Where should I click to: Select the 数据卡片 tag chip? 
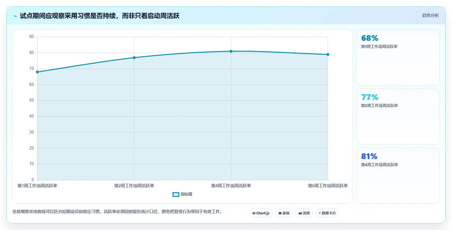[x=327, y=213]
